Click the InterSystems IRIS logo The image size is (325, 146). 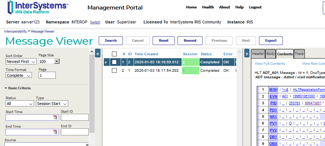click(x=38, y=7)
